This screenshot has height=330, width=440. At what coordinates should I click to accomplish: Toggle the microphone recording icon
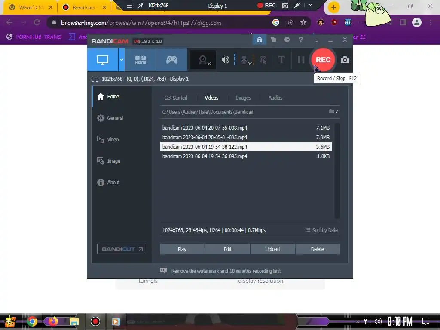coord(244,60)
